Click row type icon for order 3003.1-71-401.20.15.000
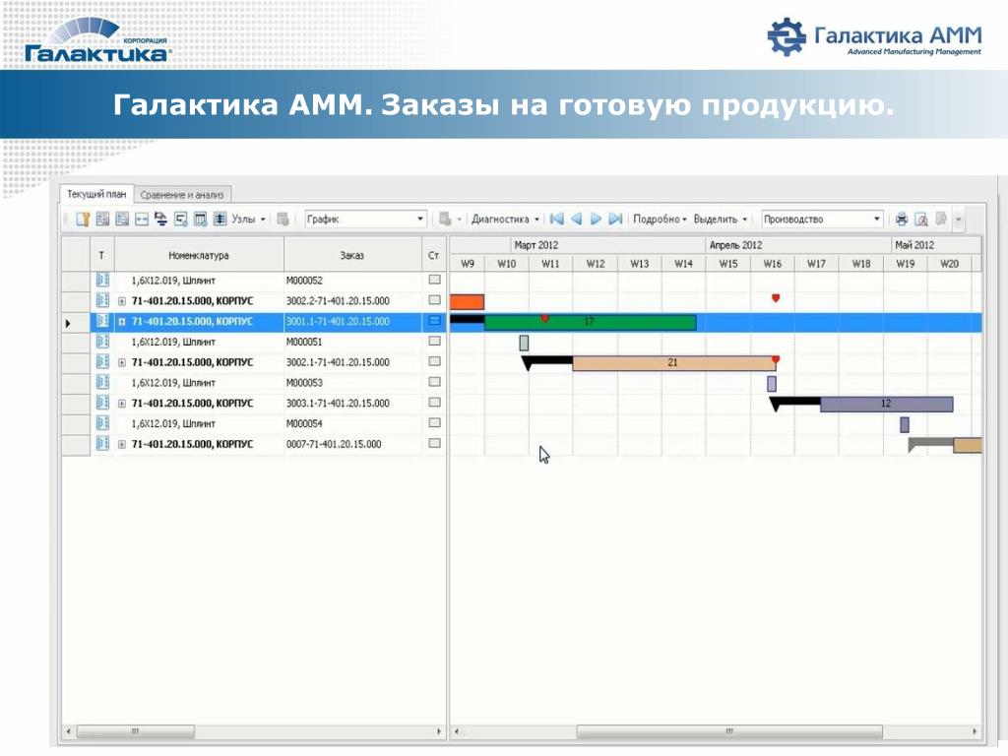The image size is (1008, 756). (102, 403)
